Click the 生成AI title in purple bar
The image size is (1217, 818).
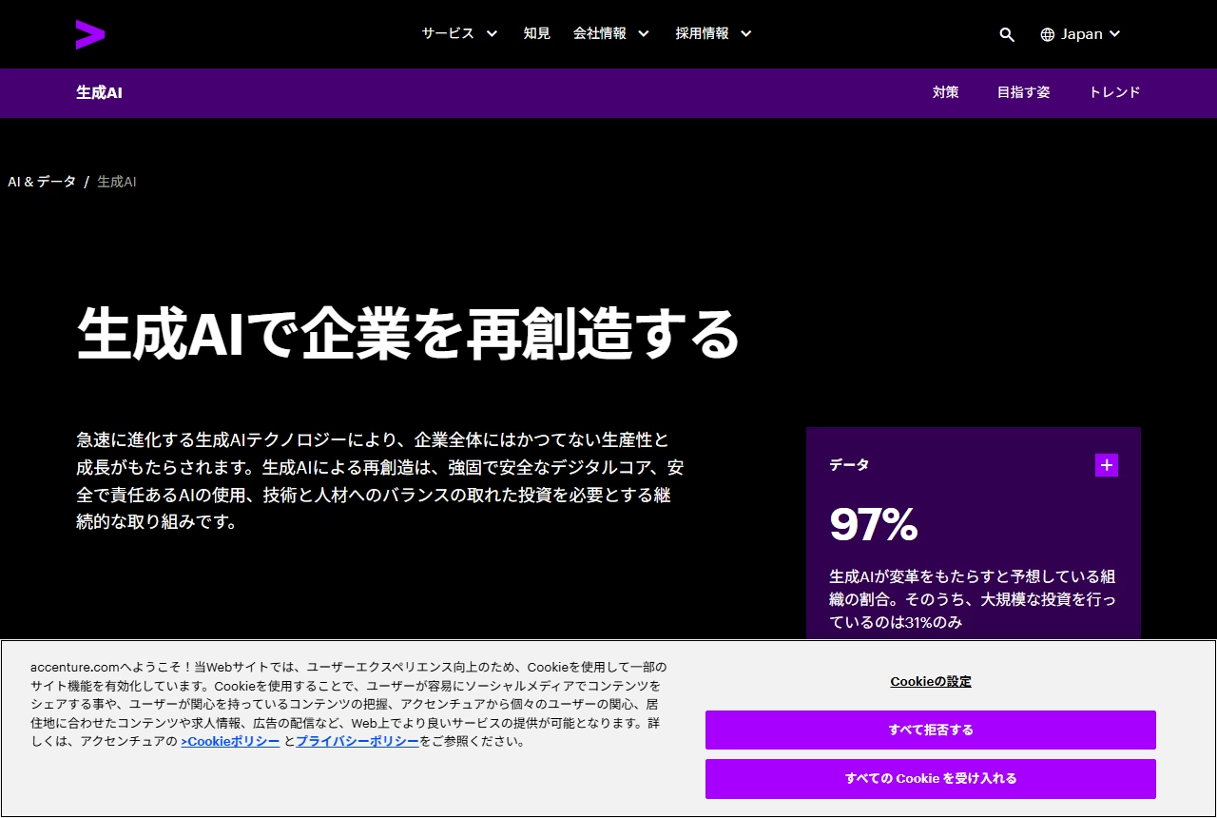point(99,92)
